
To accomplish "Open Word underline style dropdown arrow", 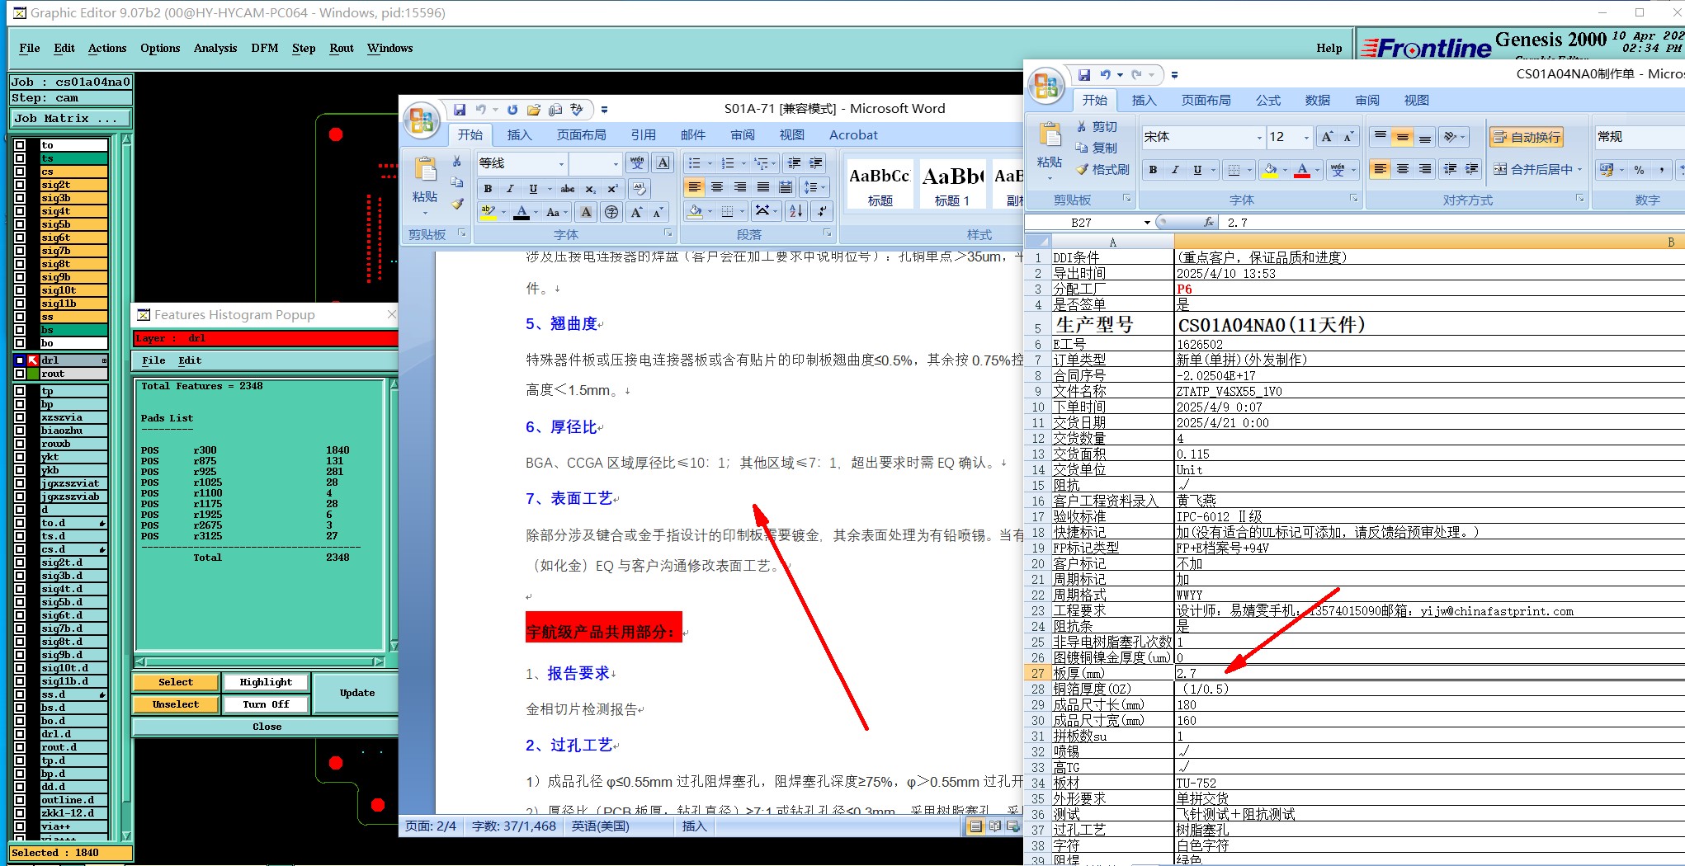I will 549,189.
